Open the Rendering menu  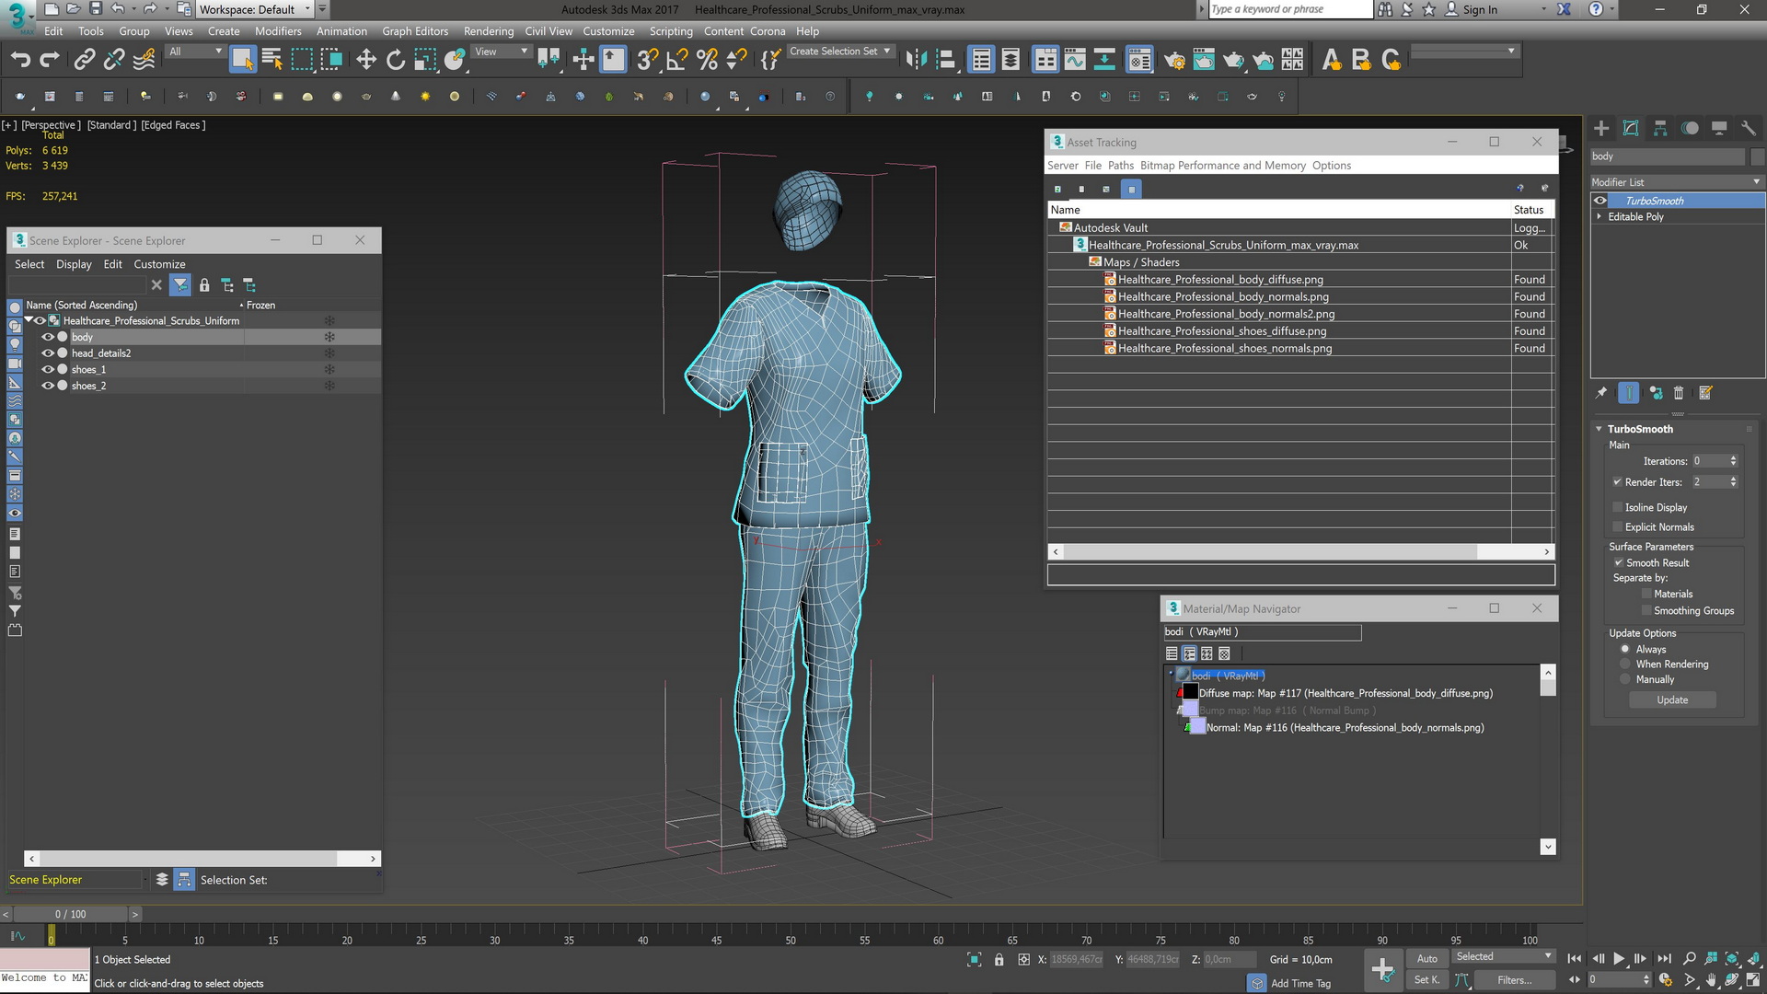tap(489, 31)
